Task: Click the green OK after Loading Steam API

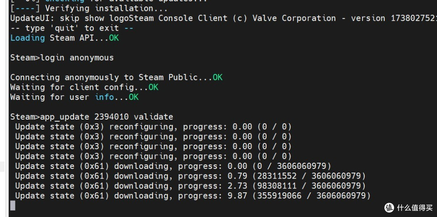Action: [x=114, y=38]
